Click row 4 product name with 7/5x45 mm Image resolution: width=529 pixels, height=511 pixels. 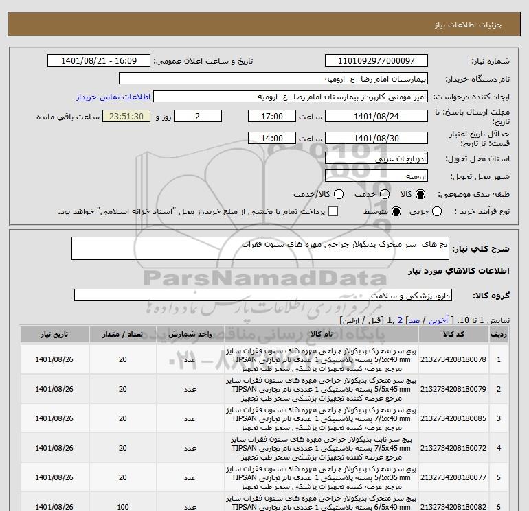click(322, 448)
